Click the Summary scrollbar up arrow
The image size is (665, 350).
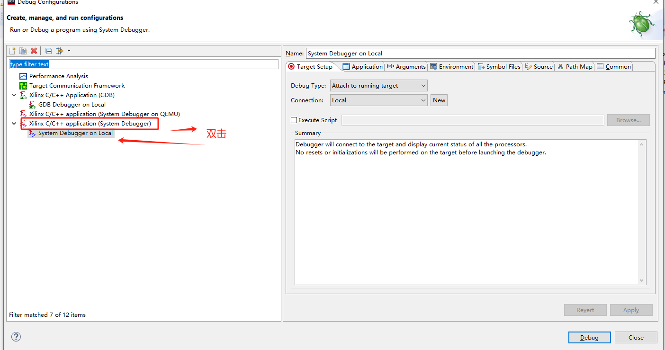coord(642,144)
